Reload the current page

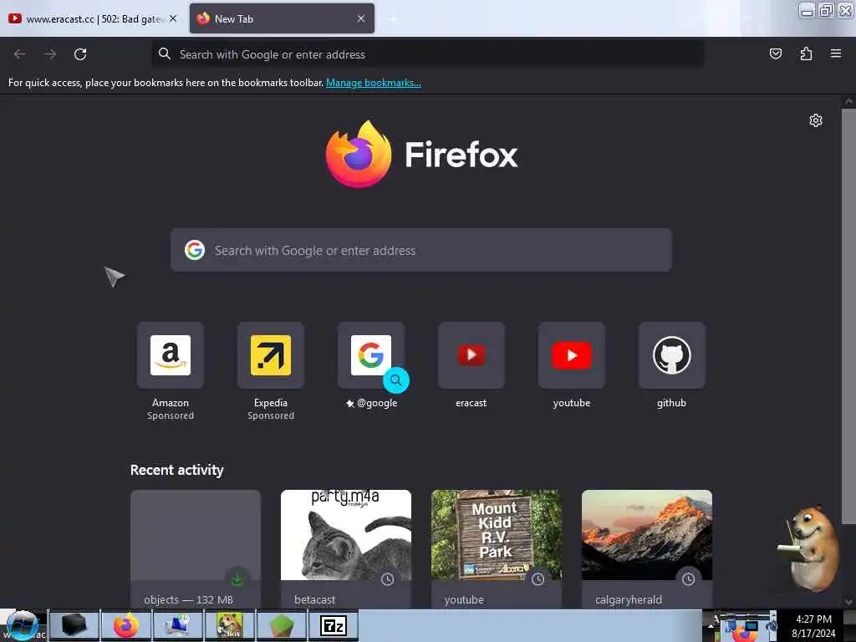(80, 54)
